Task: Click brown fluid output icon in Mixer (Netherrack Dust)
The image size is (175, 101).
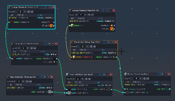Action: 109,89
